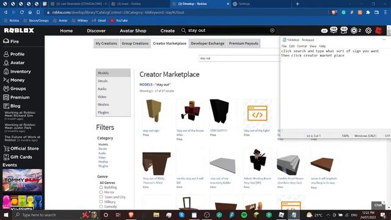Open Create in Roblox header
Image resolution: width=391 pixels, height=220 pixels.
point(167,31)
